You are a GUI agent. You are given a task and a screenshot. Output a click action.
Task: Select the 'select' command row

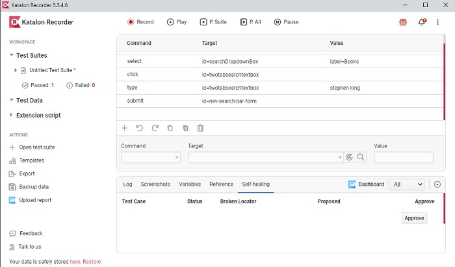279,62
